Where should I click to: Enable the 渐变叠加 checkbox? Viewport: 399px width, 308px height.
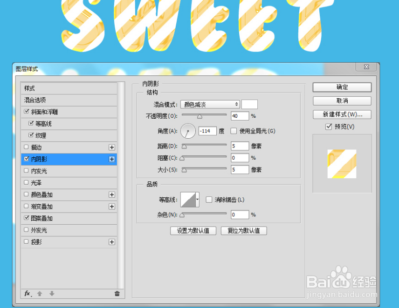tap(26, 206)
